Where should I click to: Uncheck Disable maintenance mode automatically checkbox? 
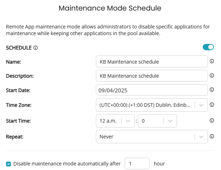point(8,164)
